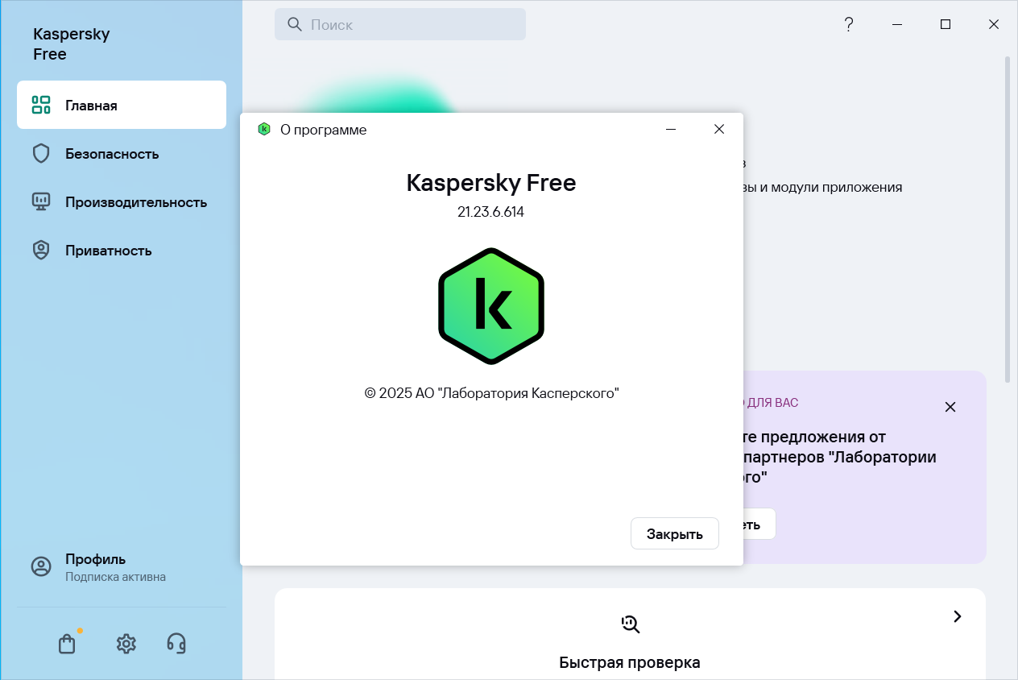Close the О программе dialog with X
Screen dimensions: 1018x680
pyautogui.click(x=719, y=129)
